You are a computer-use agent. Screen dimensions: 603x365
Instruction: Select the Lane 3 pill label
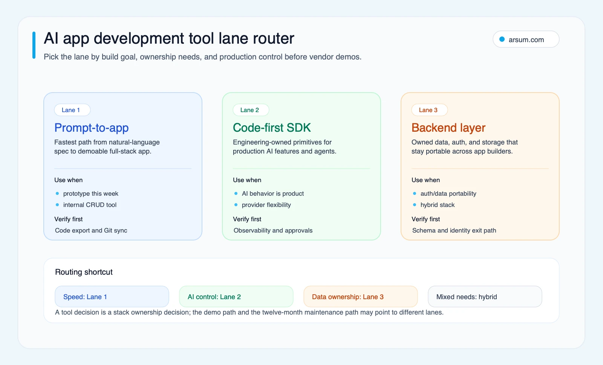[x=430, y=110]
